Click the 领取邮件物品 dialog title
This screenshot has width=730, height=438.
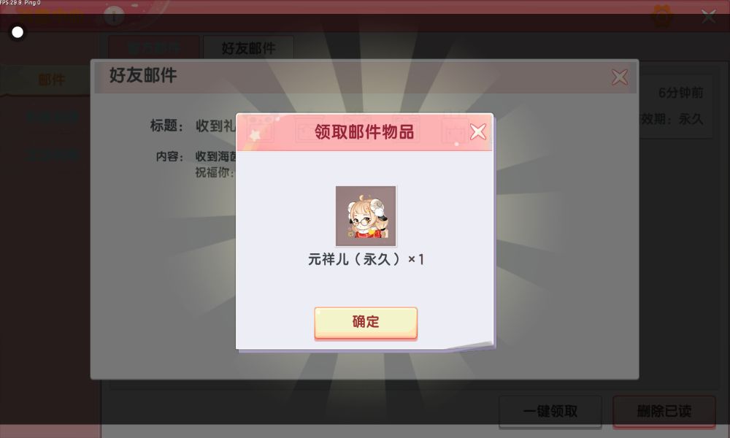coord(364,131)
